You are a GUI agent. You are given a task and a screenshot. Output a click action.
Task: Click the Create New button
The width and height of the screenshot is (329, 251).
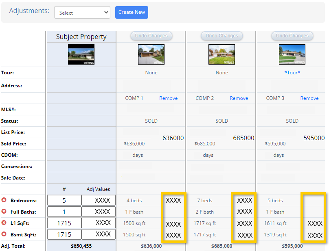[x=132, y=12]
